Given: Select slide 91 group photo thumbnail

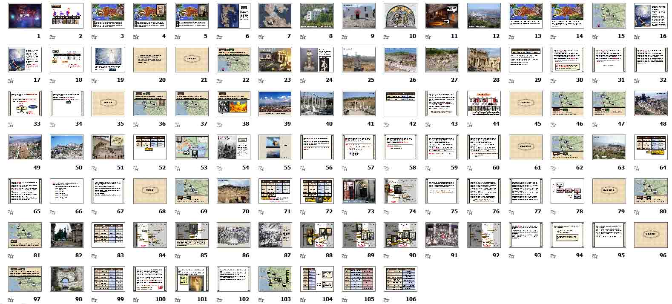Looking at the screenshot, I should coord(442,235).
